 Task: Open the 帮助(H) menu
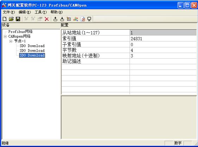click(56, 12)
